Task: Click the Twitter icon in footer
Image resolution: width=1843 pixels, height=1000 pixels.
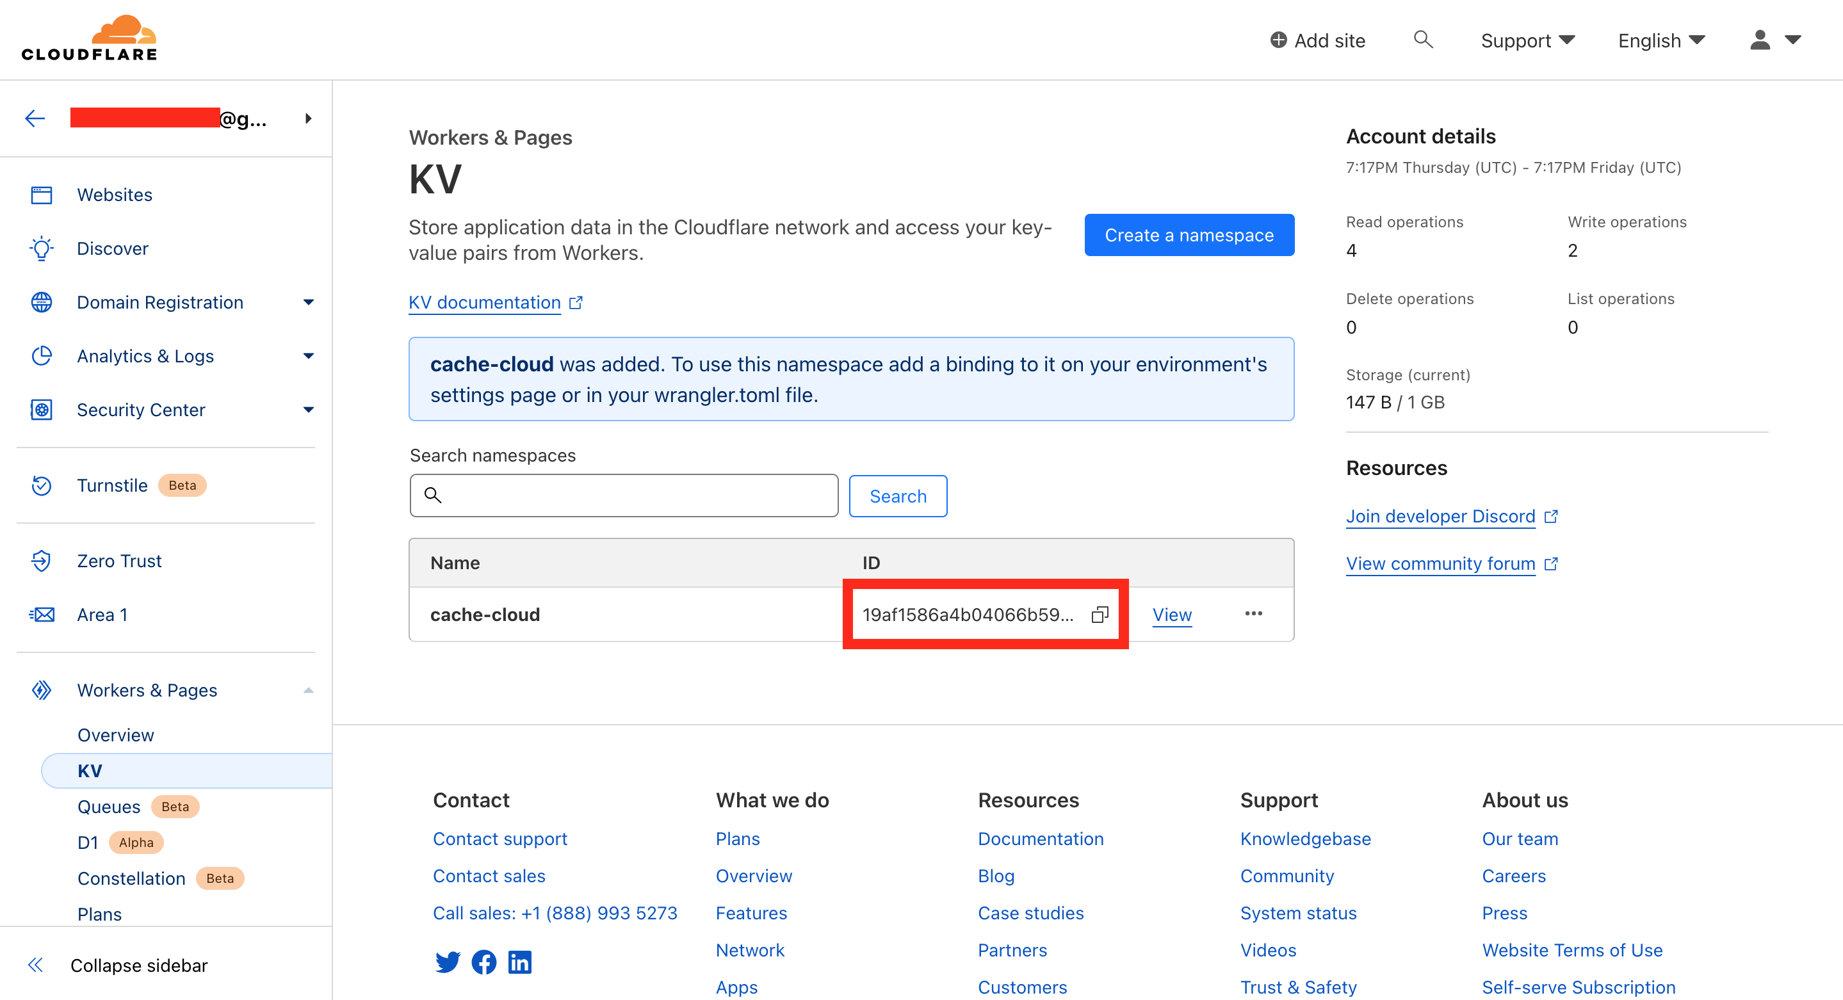Action: (448, 962)
